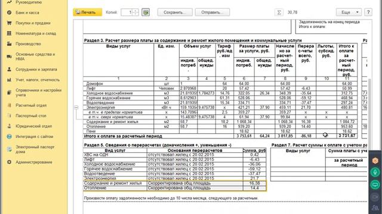The image size is (382, 214).
Task: Go to Электронный паспорт дома section
Action: [35, 149]
